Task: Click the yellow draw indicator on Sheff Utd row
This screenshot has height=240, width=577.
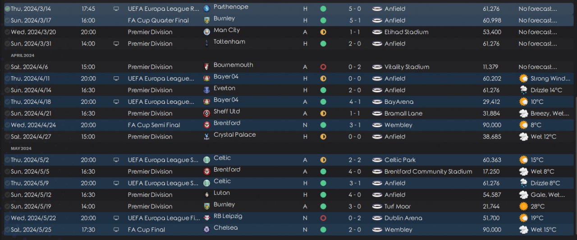Action: coord(323,113)
